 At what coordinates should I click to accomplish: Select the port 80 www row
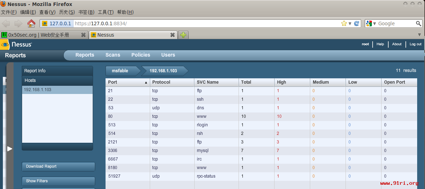[261, 116]
